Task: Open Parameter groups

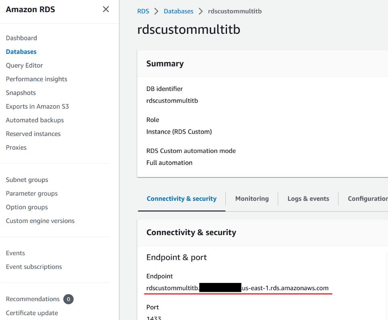Action: coord(32,194)
